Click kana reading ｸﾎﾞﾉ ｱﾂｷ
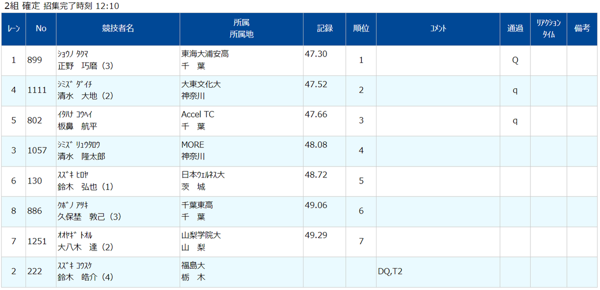 coord(73,205)
